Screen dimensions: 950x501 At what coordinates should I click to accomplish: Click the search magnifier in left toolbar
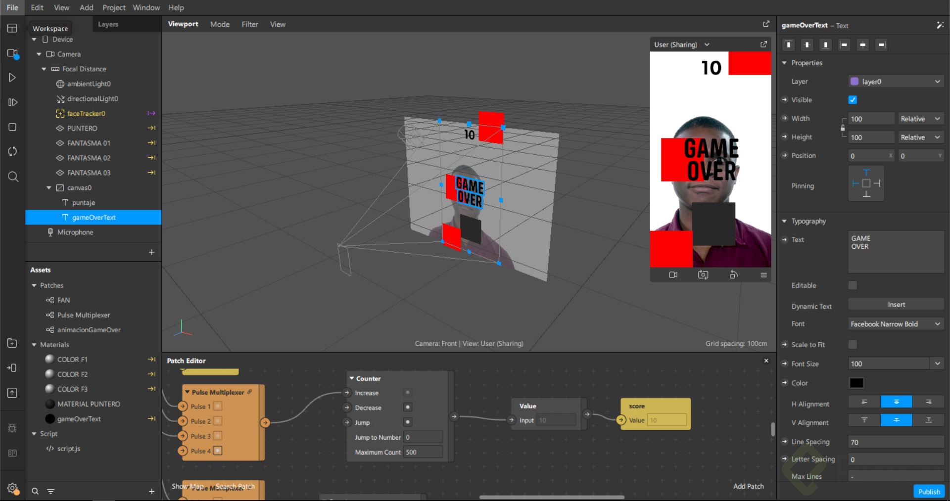coord(13,177)
